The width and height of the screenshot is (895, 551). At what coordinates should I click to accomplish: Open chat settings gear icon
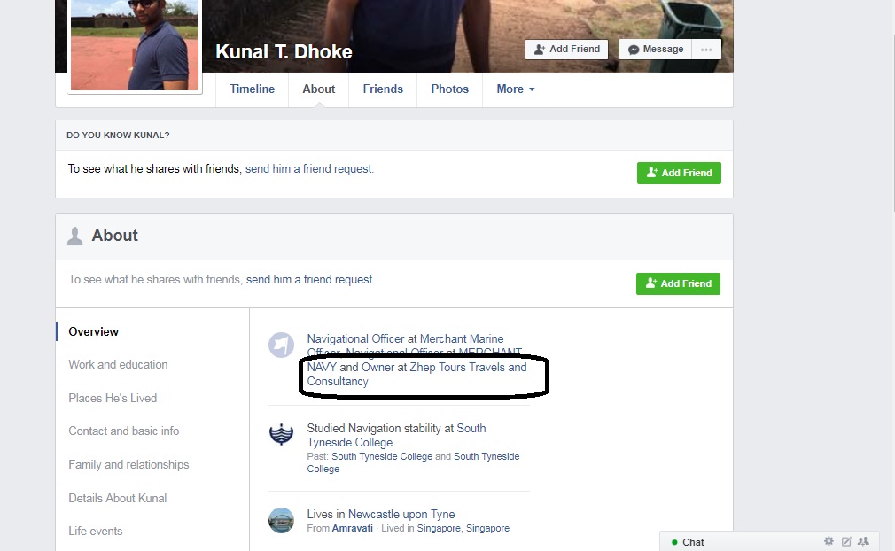tap(829, 541)
